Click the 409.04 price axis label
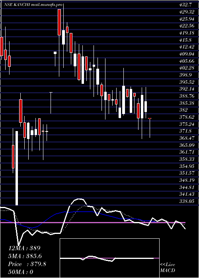The height and width of the screenshot is (278, 199). 187,54
